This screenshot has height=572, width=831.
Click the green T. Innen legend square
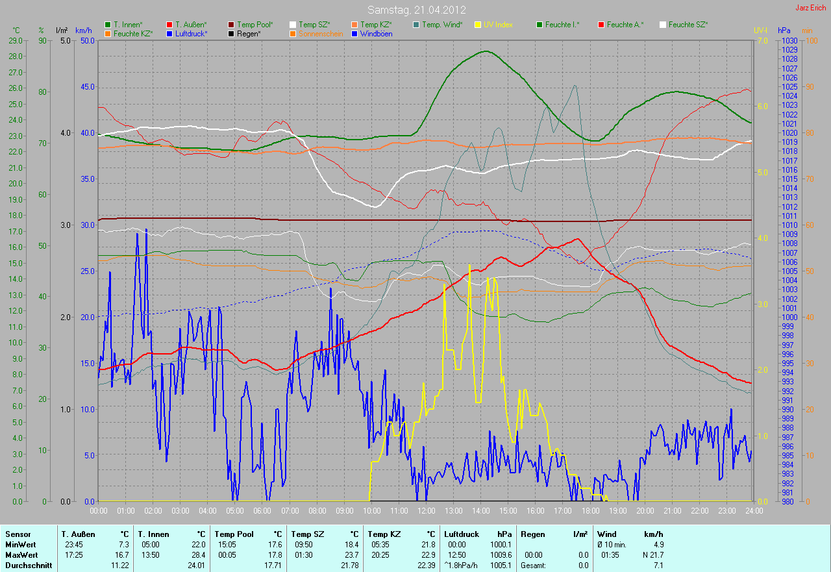pos(108,25)
